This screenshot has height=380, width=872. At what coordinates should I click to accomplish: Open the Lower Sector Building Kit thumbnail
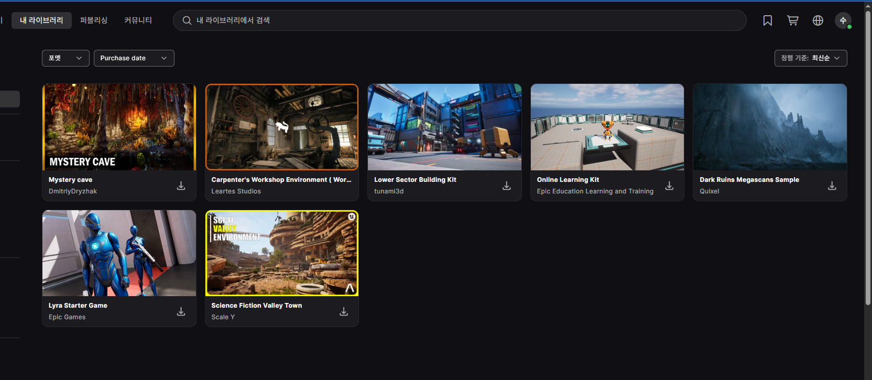[x=444, y=127]
